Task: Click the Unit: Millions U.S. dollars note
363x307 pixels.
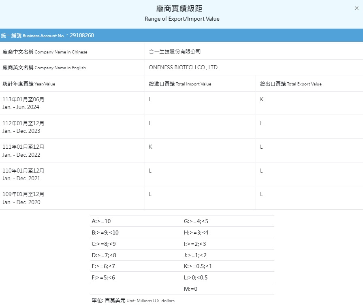Action: 133,301
